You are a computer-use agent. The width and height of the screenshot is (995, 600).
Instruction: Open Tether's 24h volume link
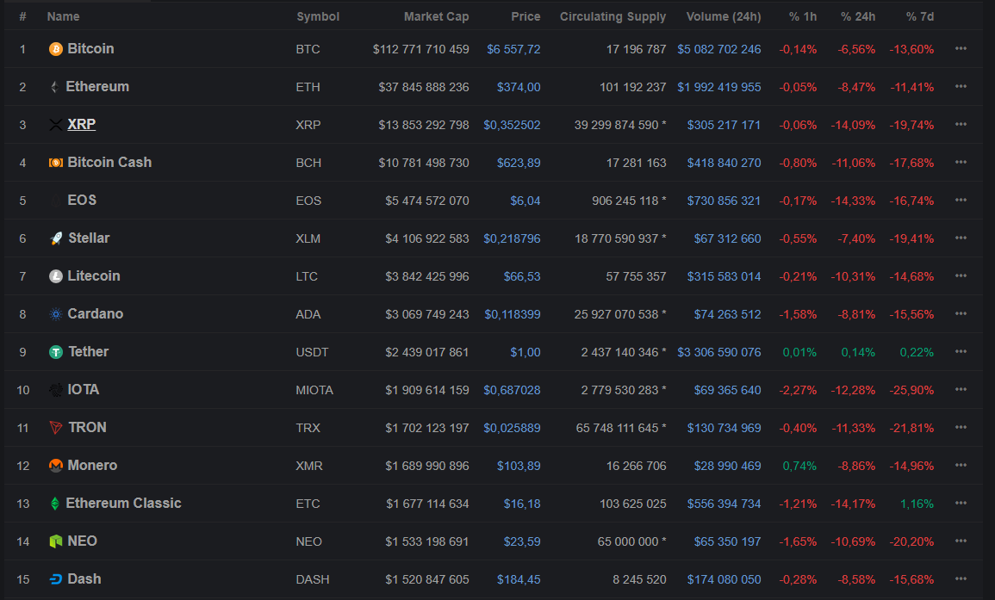(718, 352)
